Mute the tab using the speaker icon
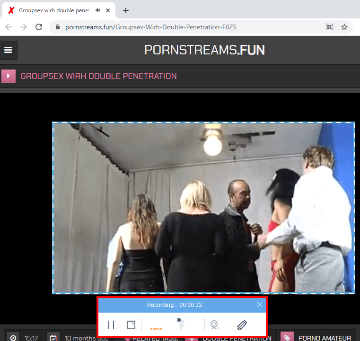 coord(98,10)
